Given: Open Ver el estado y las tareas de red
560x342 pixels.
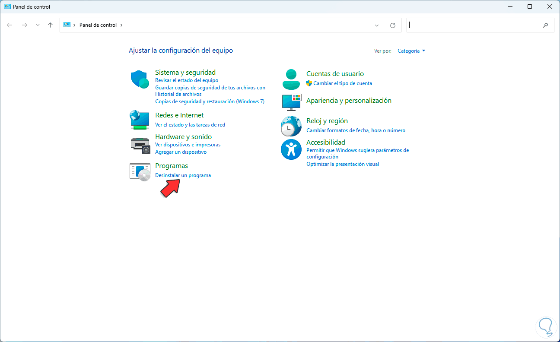Looking at the screenshot, I should coord(190,125).
